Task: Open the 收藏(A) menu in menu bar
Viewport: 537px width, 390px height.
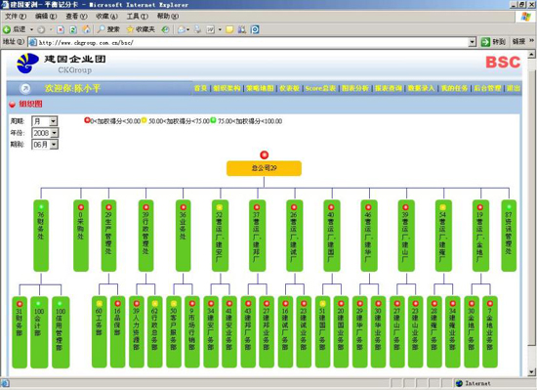Action: (x=106, y=16)
